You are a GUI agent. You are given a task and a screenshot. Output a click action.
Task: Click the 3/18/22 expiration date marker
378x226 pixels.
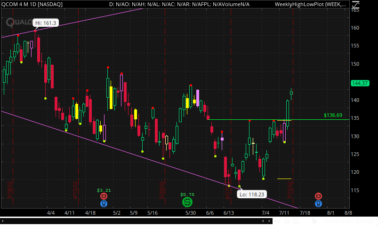[10, 190]
